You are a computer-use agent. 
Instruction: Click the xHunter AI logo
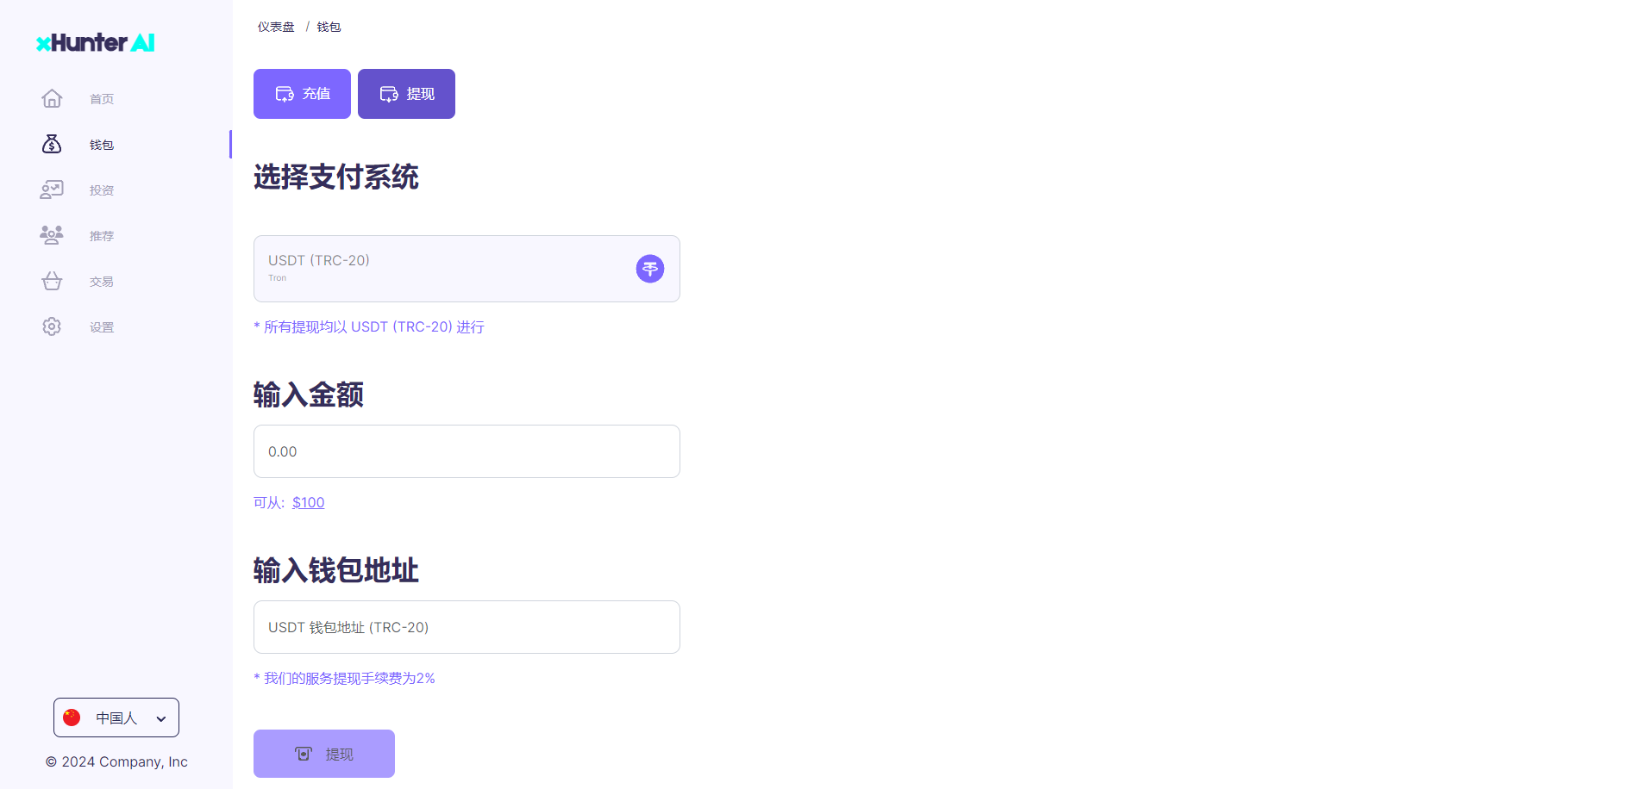pos(96,42)
